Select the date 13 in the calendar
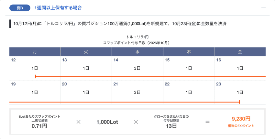The width and height of the screenshot is (275, 139). pyautogui.click(x=64, y=60)
